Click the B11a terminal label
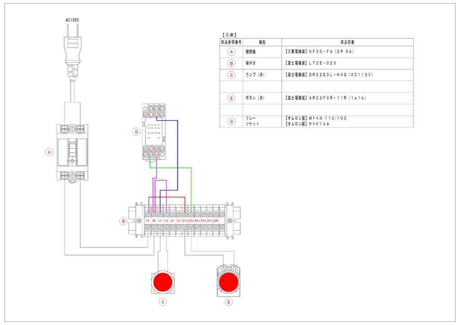This screenshot has height=325, width=460. pos(185,220)
